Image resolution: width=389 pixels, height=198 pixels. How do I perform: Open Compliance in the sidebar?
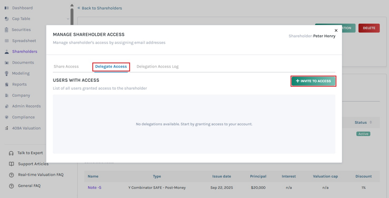click(x=23, y=117)
